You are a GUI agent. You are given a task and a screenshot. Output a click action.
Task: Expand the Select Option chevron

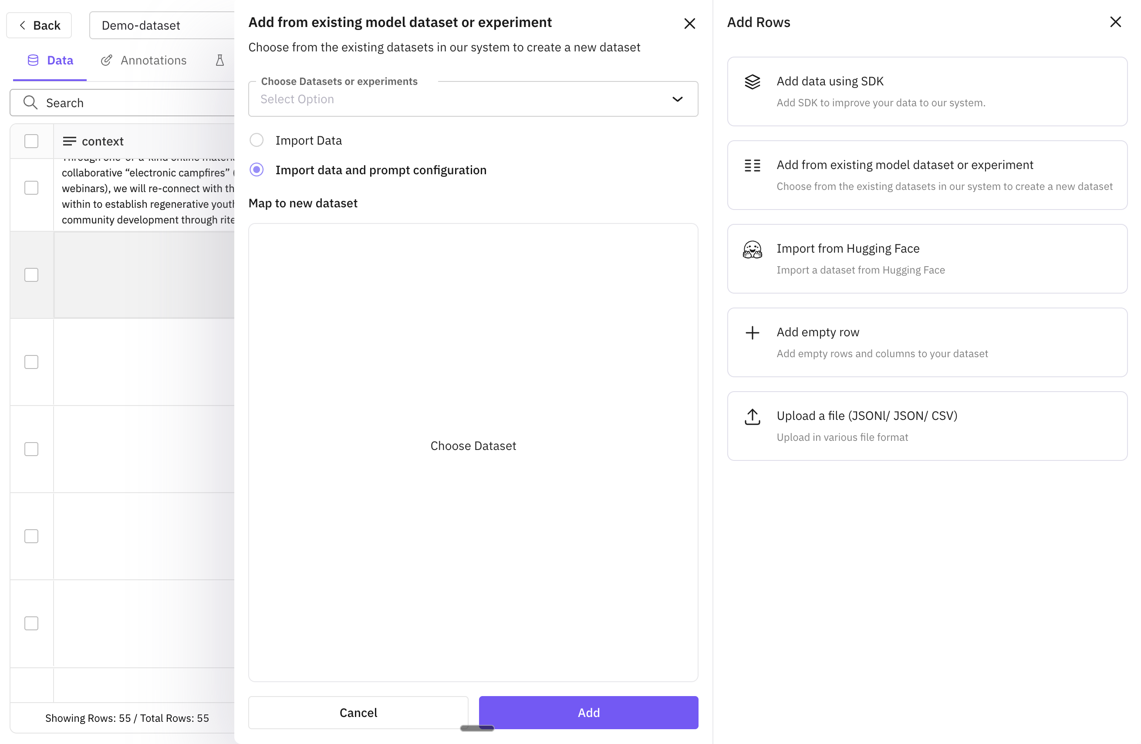click(x=677, y=99)
